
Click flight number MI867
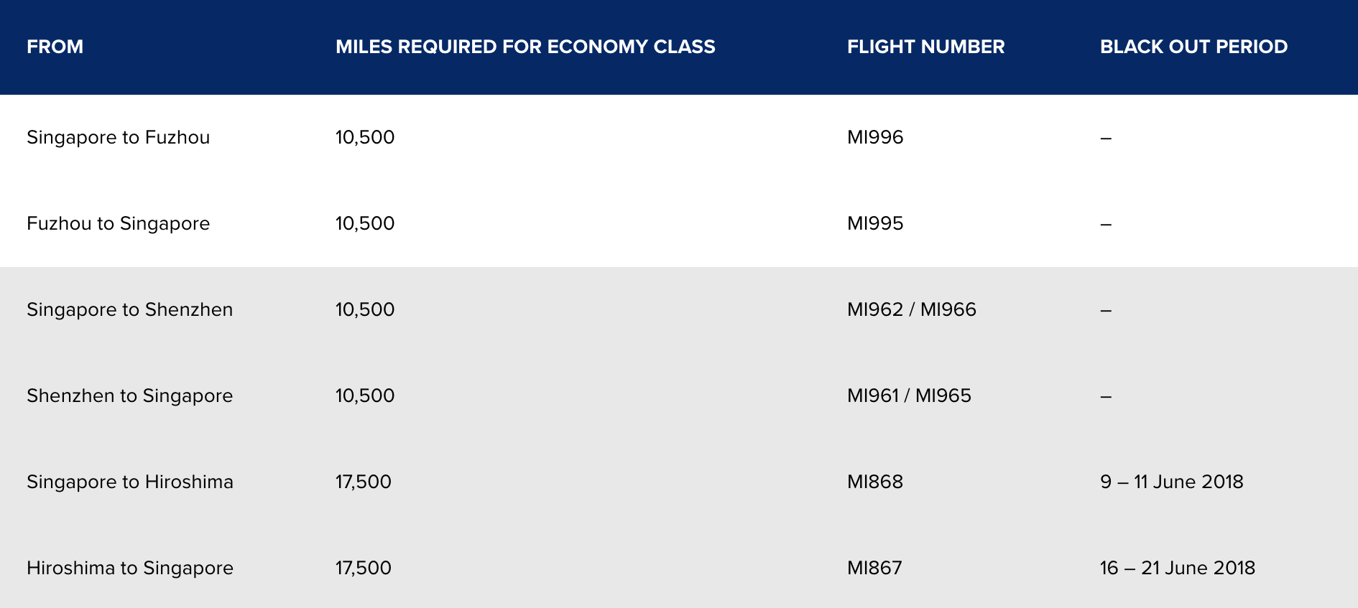click(874, 568)
